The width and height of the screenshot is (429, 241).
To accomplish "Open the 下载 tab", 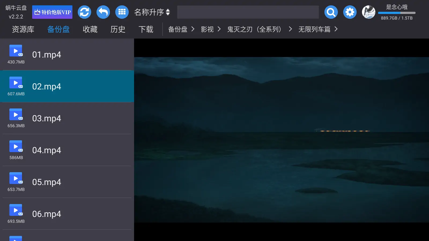I will point(146,29).
